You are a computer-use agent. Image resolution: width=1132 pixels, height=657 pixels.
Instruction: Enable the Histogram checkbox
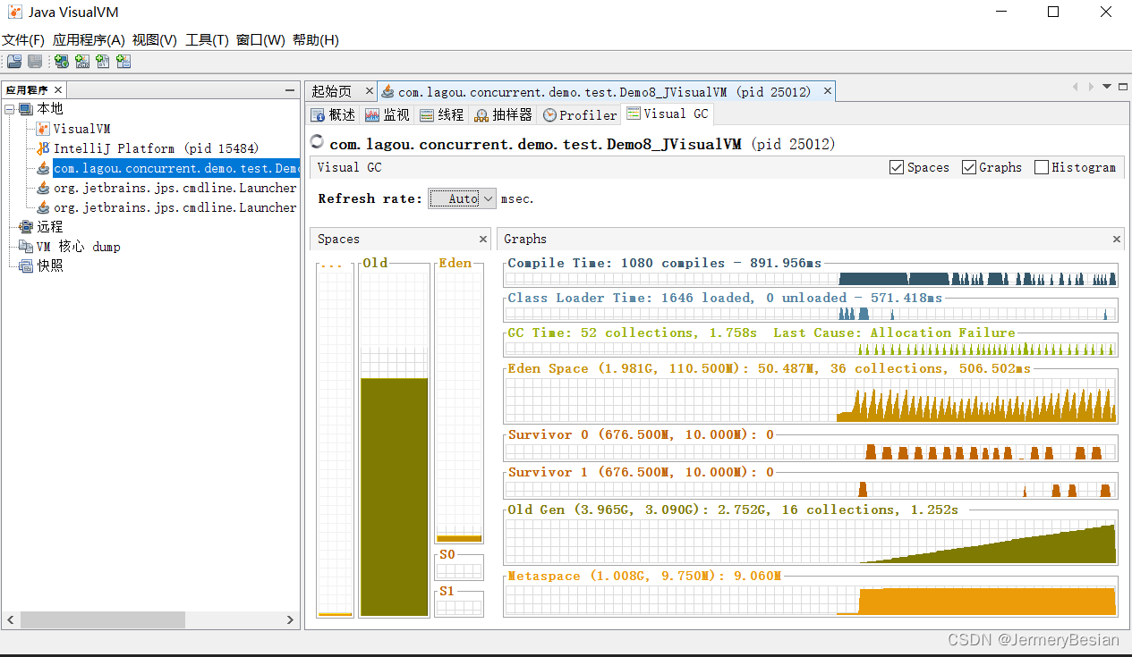[1041, 167]
